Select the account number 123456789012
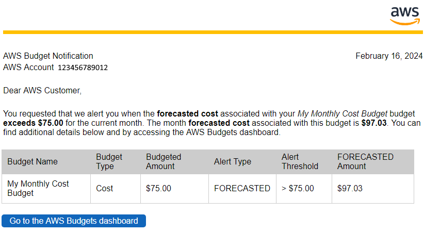Viewport: 424px width, 233px height. (x=83, y=68)
